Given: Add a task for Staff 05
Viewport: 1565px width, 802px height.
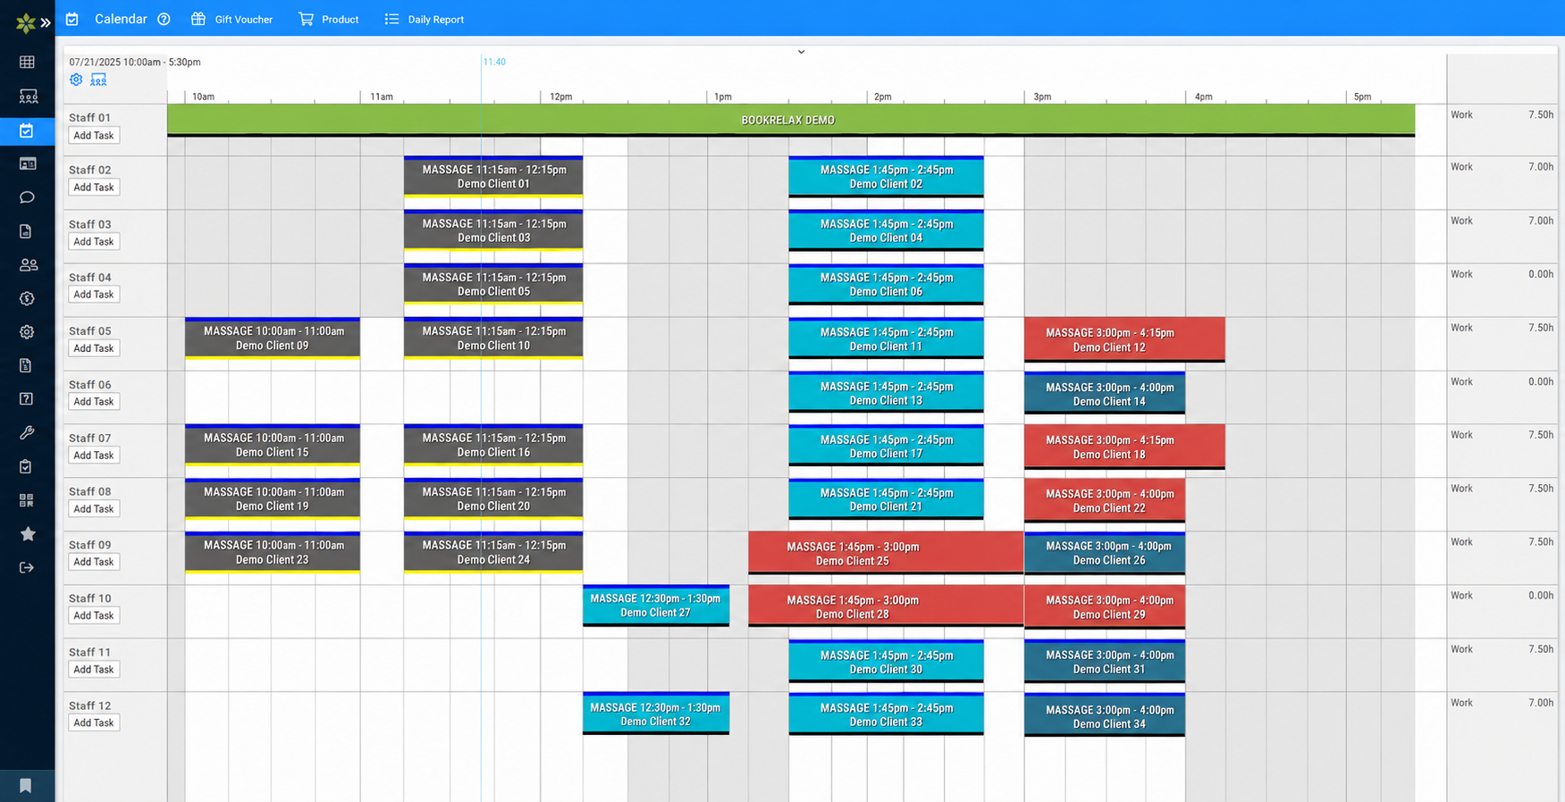Looking at the screenshot, I should (x=94, y=348).
